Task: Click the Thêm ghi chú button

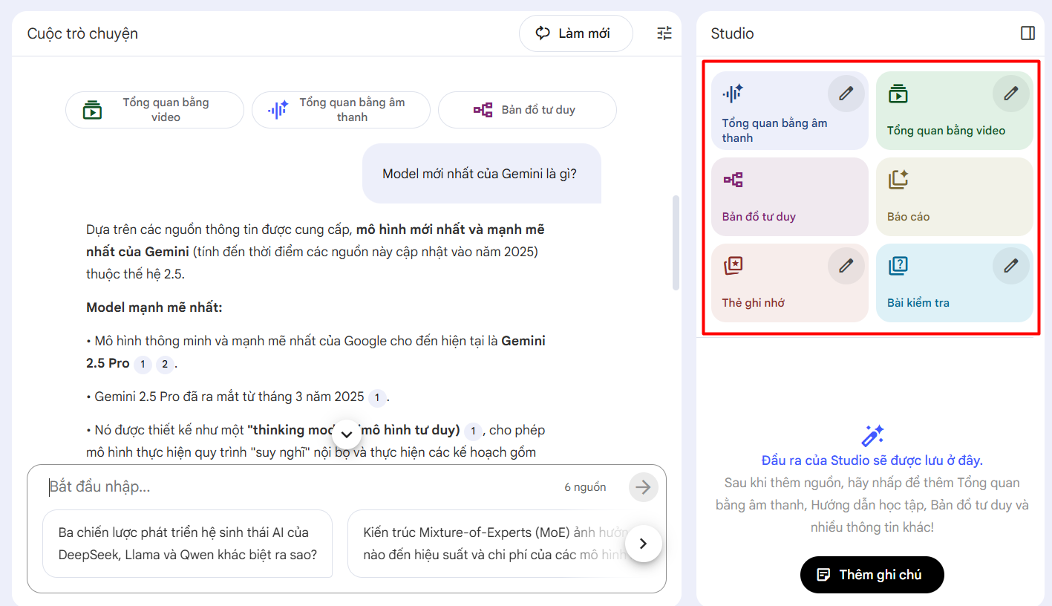Action: (872, 574)
